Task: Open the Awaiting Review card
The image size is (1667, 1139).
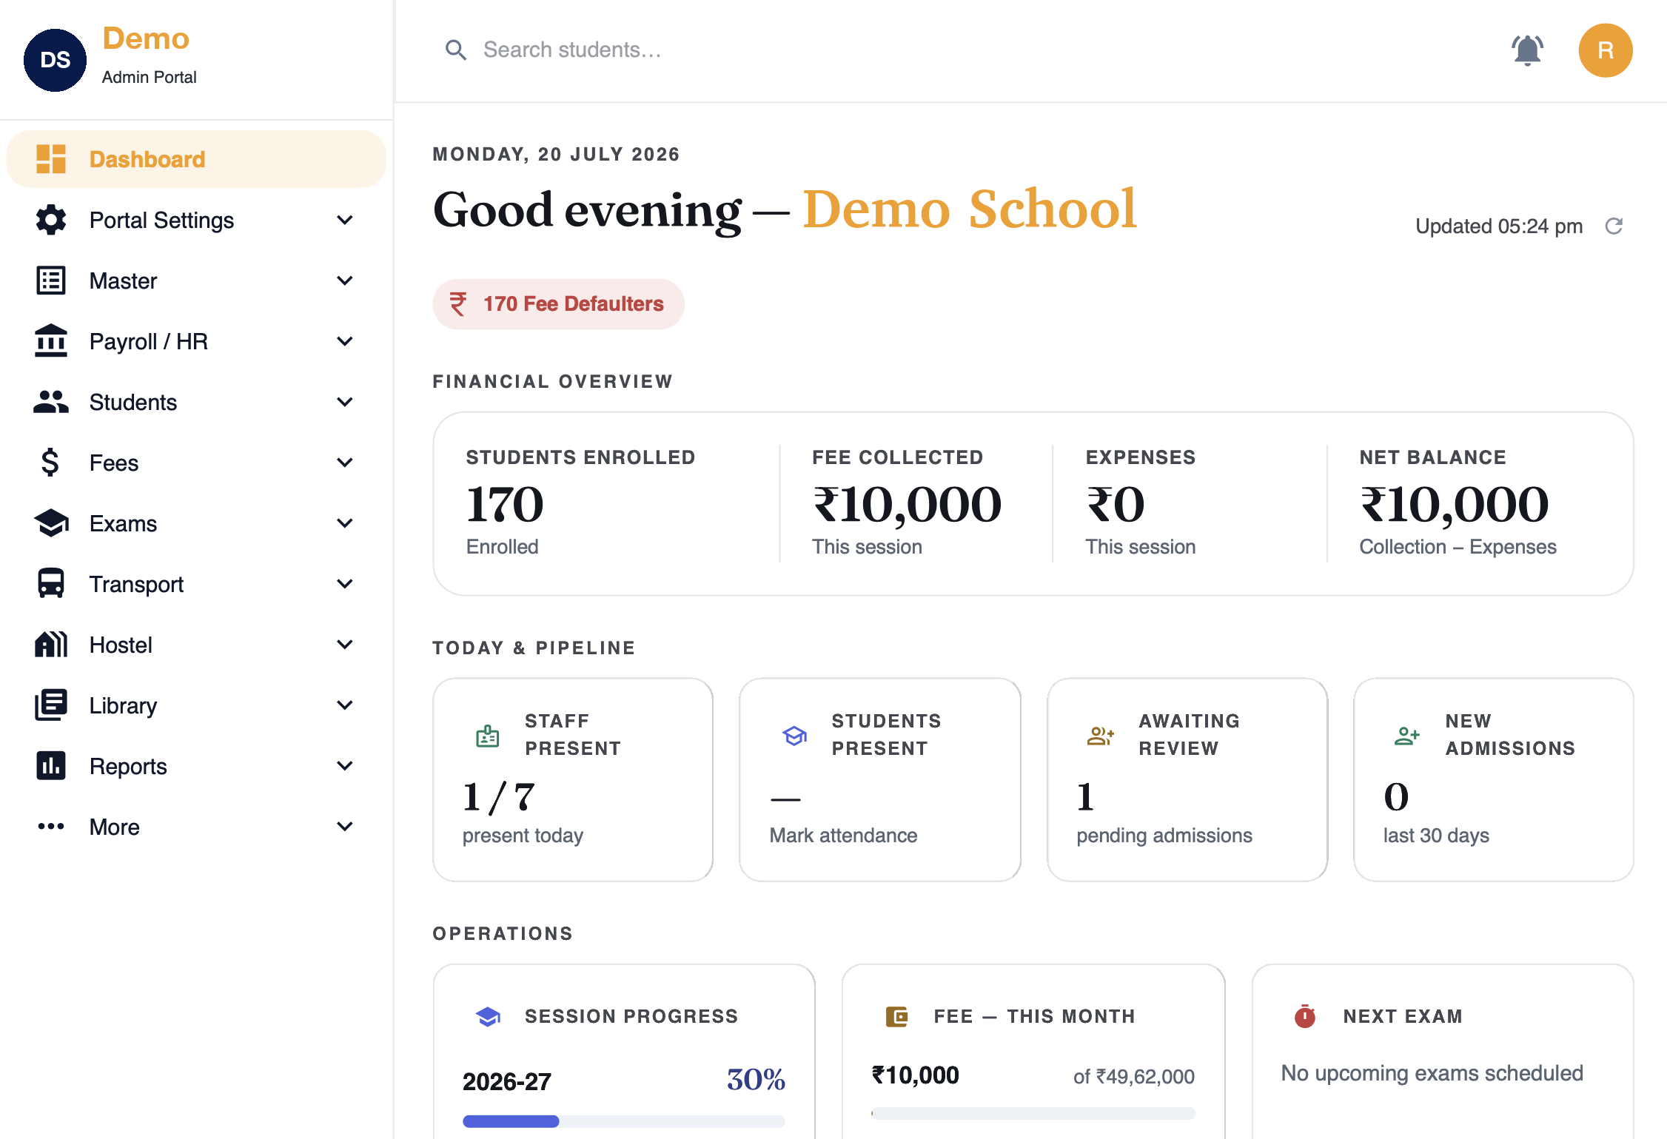Action: [x=1187, y=779]
